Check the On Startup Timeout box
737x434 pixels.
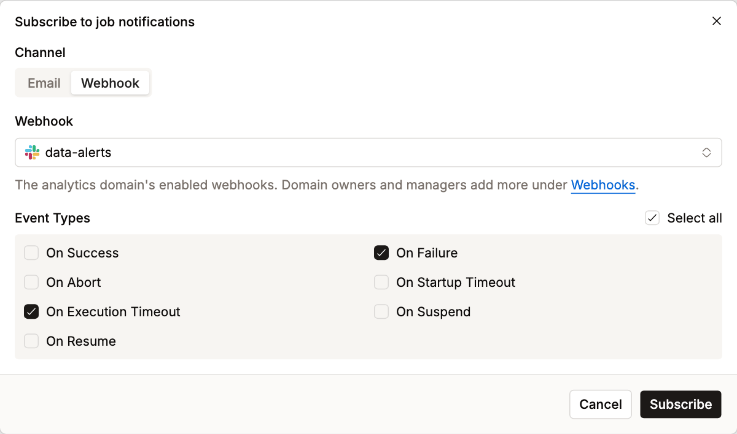(381, 283)
